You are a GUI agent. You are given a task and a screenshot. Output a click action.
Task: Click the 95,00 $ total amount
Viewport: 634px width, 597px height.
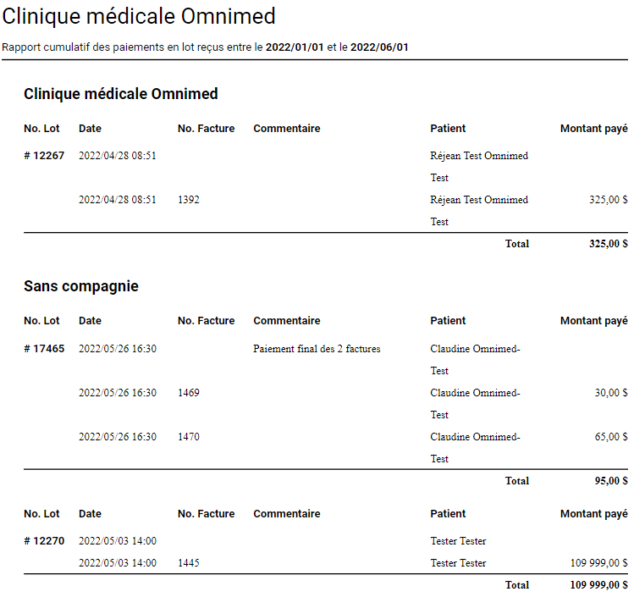click(x=610, y=481)
